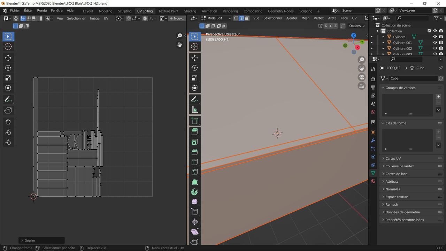The height and width of the screenshot is (251, 446).
Task: Select the Extrude Region tool
Action: click(195, 132)
